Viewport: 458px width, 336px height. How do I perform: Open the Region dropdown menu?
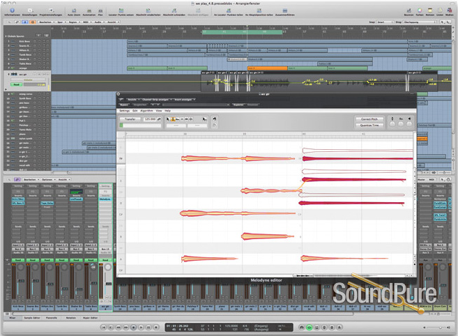tap(74, 22)
